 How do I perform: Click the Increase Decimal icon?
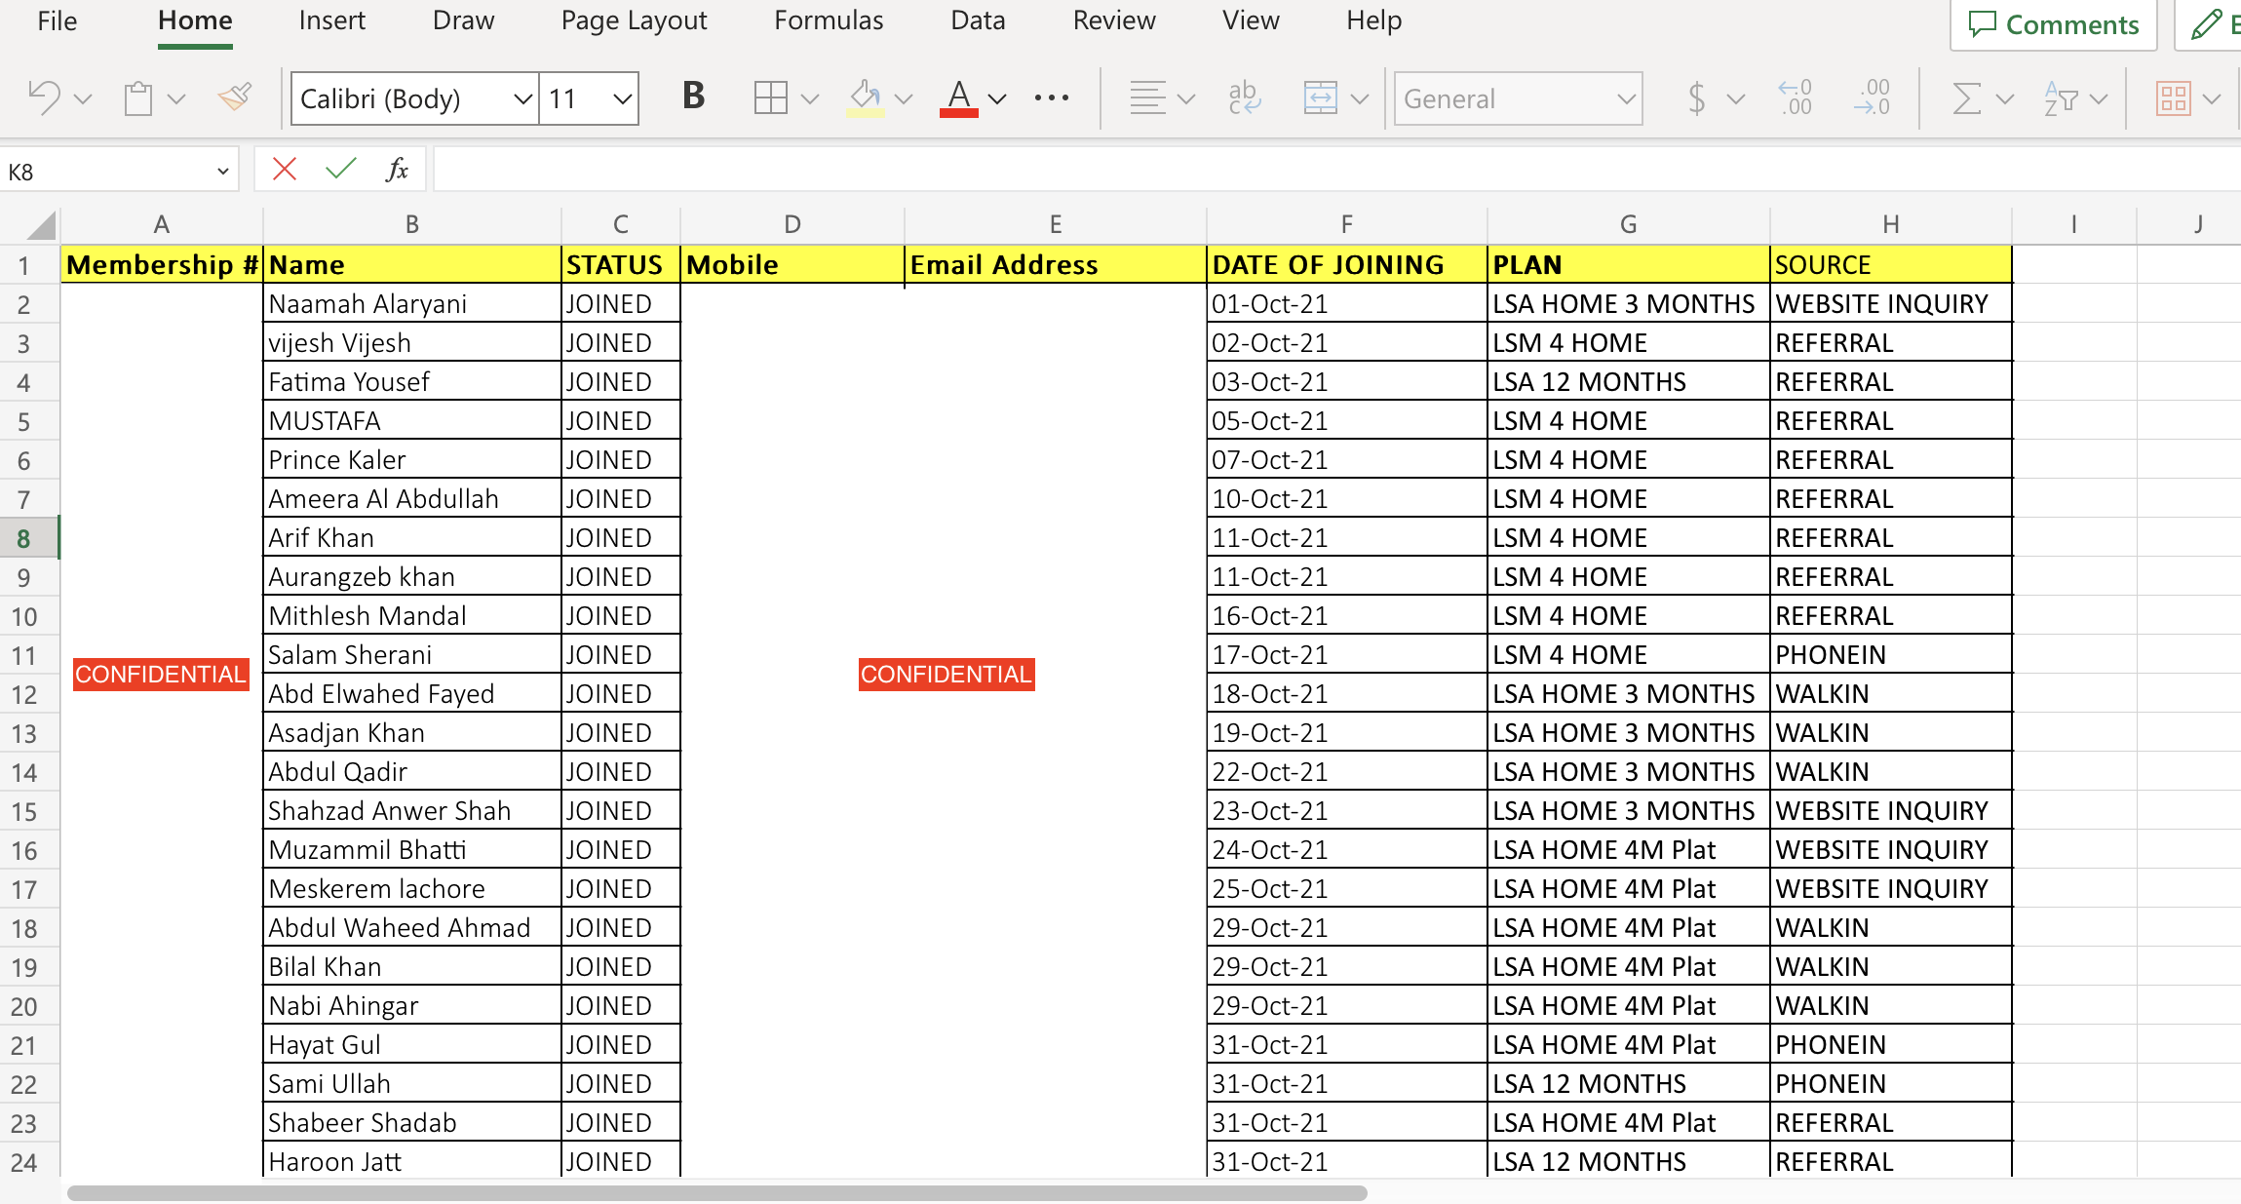tap(1796, 97)
